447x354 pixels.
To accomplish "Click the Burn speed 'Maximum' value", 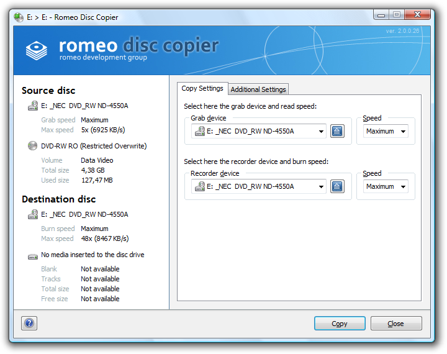I will point(94,229).
